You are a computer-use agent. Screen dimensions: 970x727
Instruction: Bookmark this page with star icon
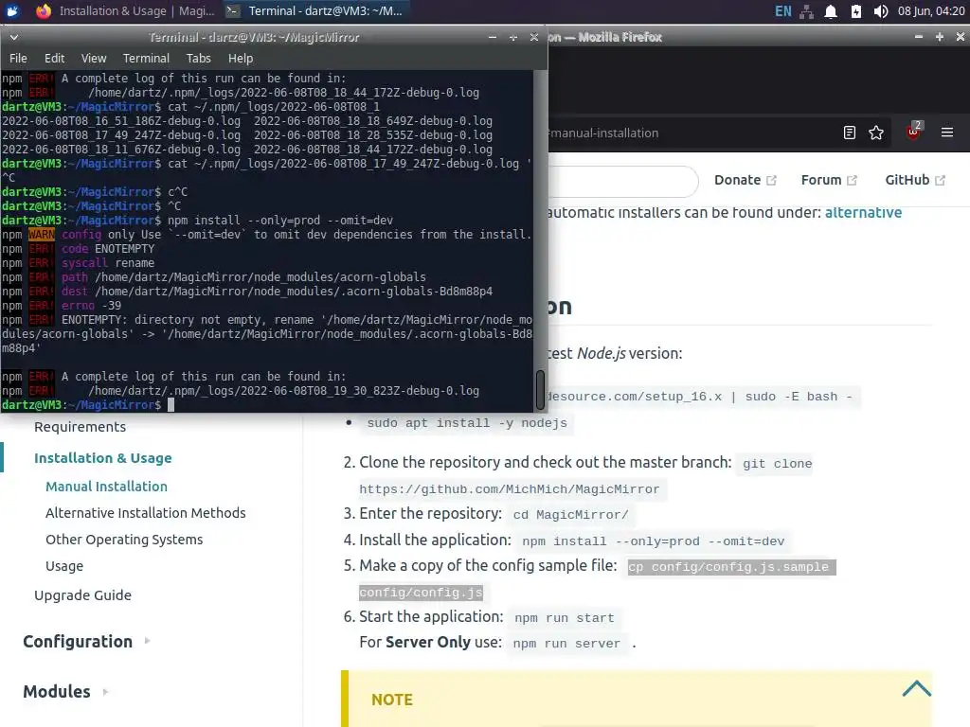(x=876, y=133)
